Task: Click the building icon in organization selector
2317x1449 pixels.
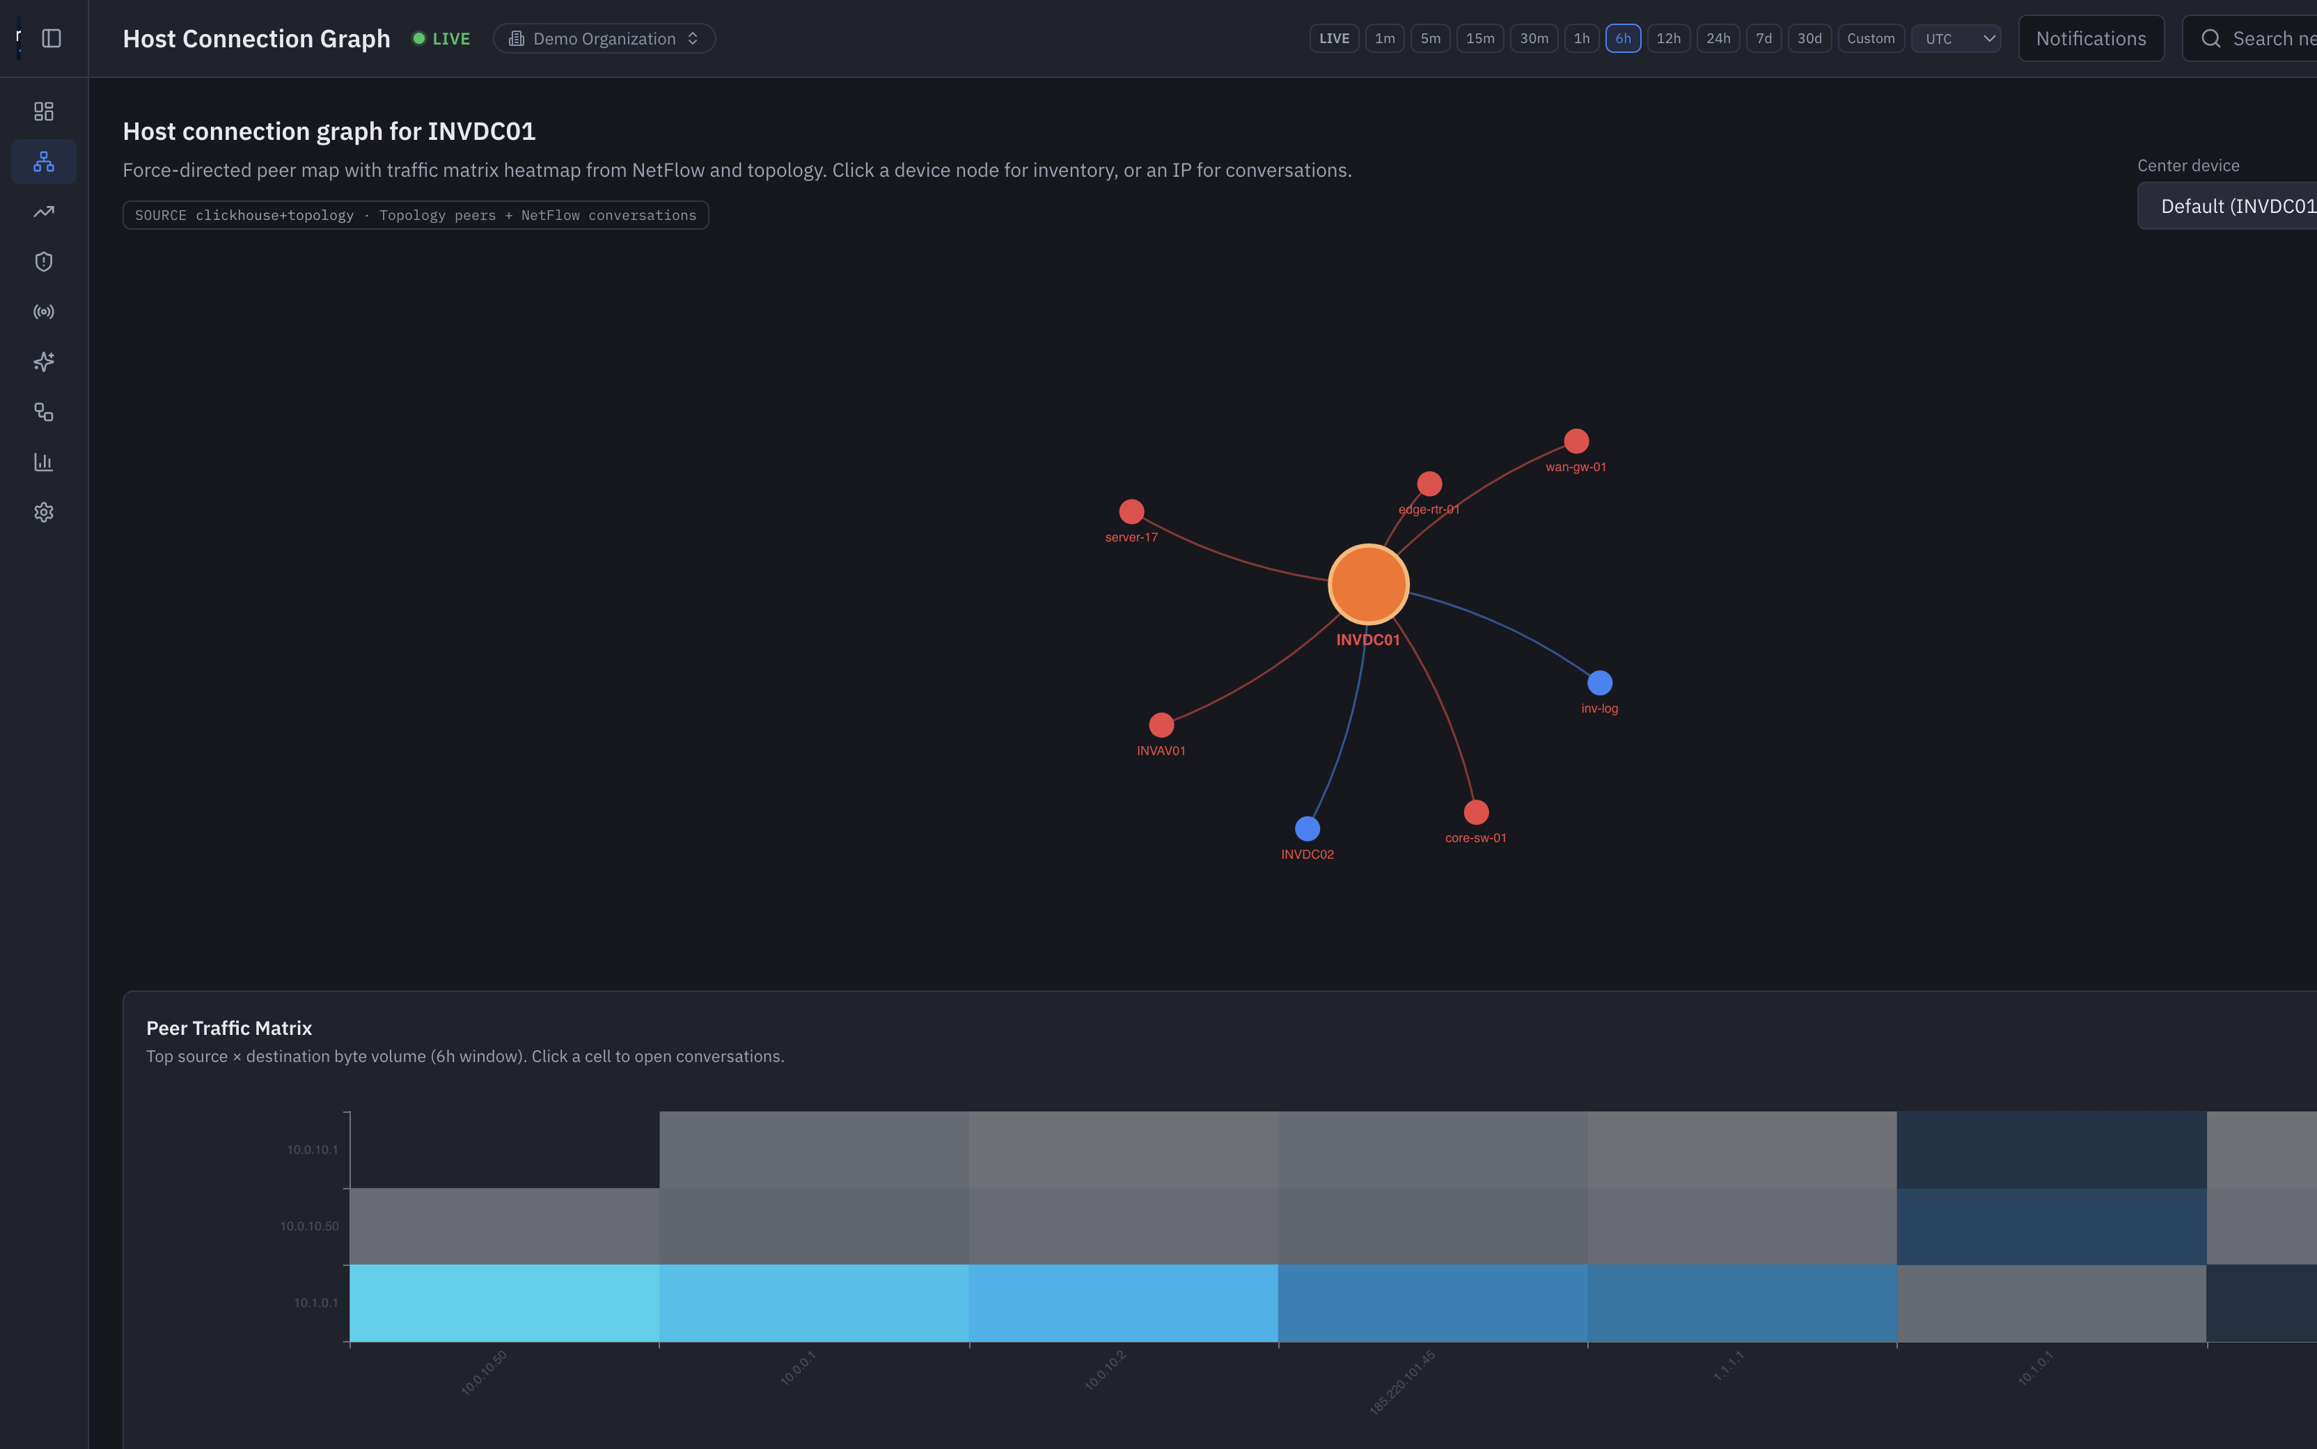Action: [x=517, y=38]
